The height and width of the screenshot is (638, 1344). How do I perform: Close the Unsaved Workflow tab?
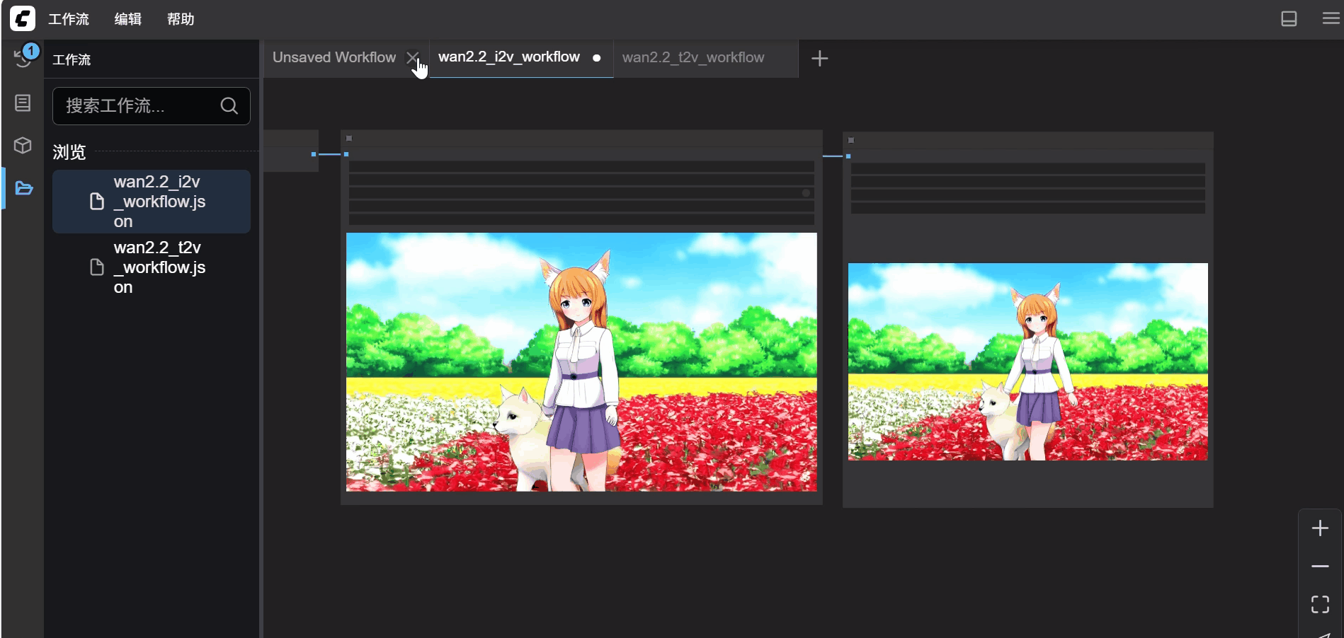click(412, 57)
